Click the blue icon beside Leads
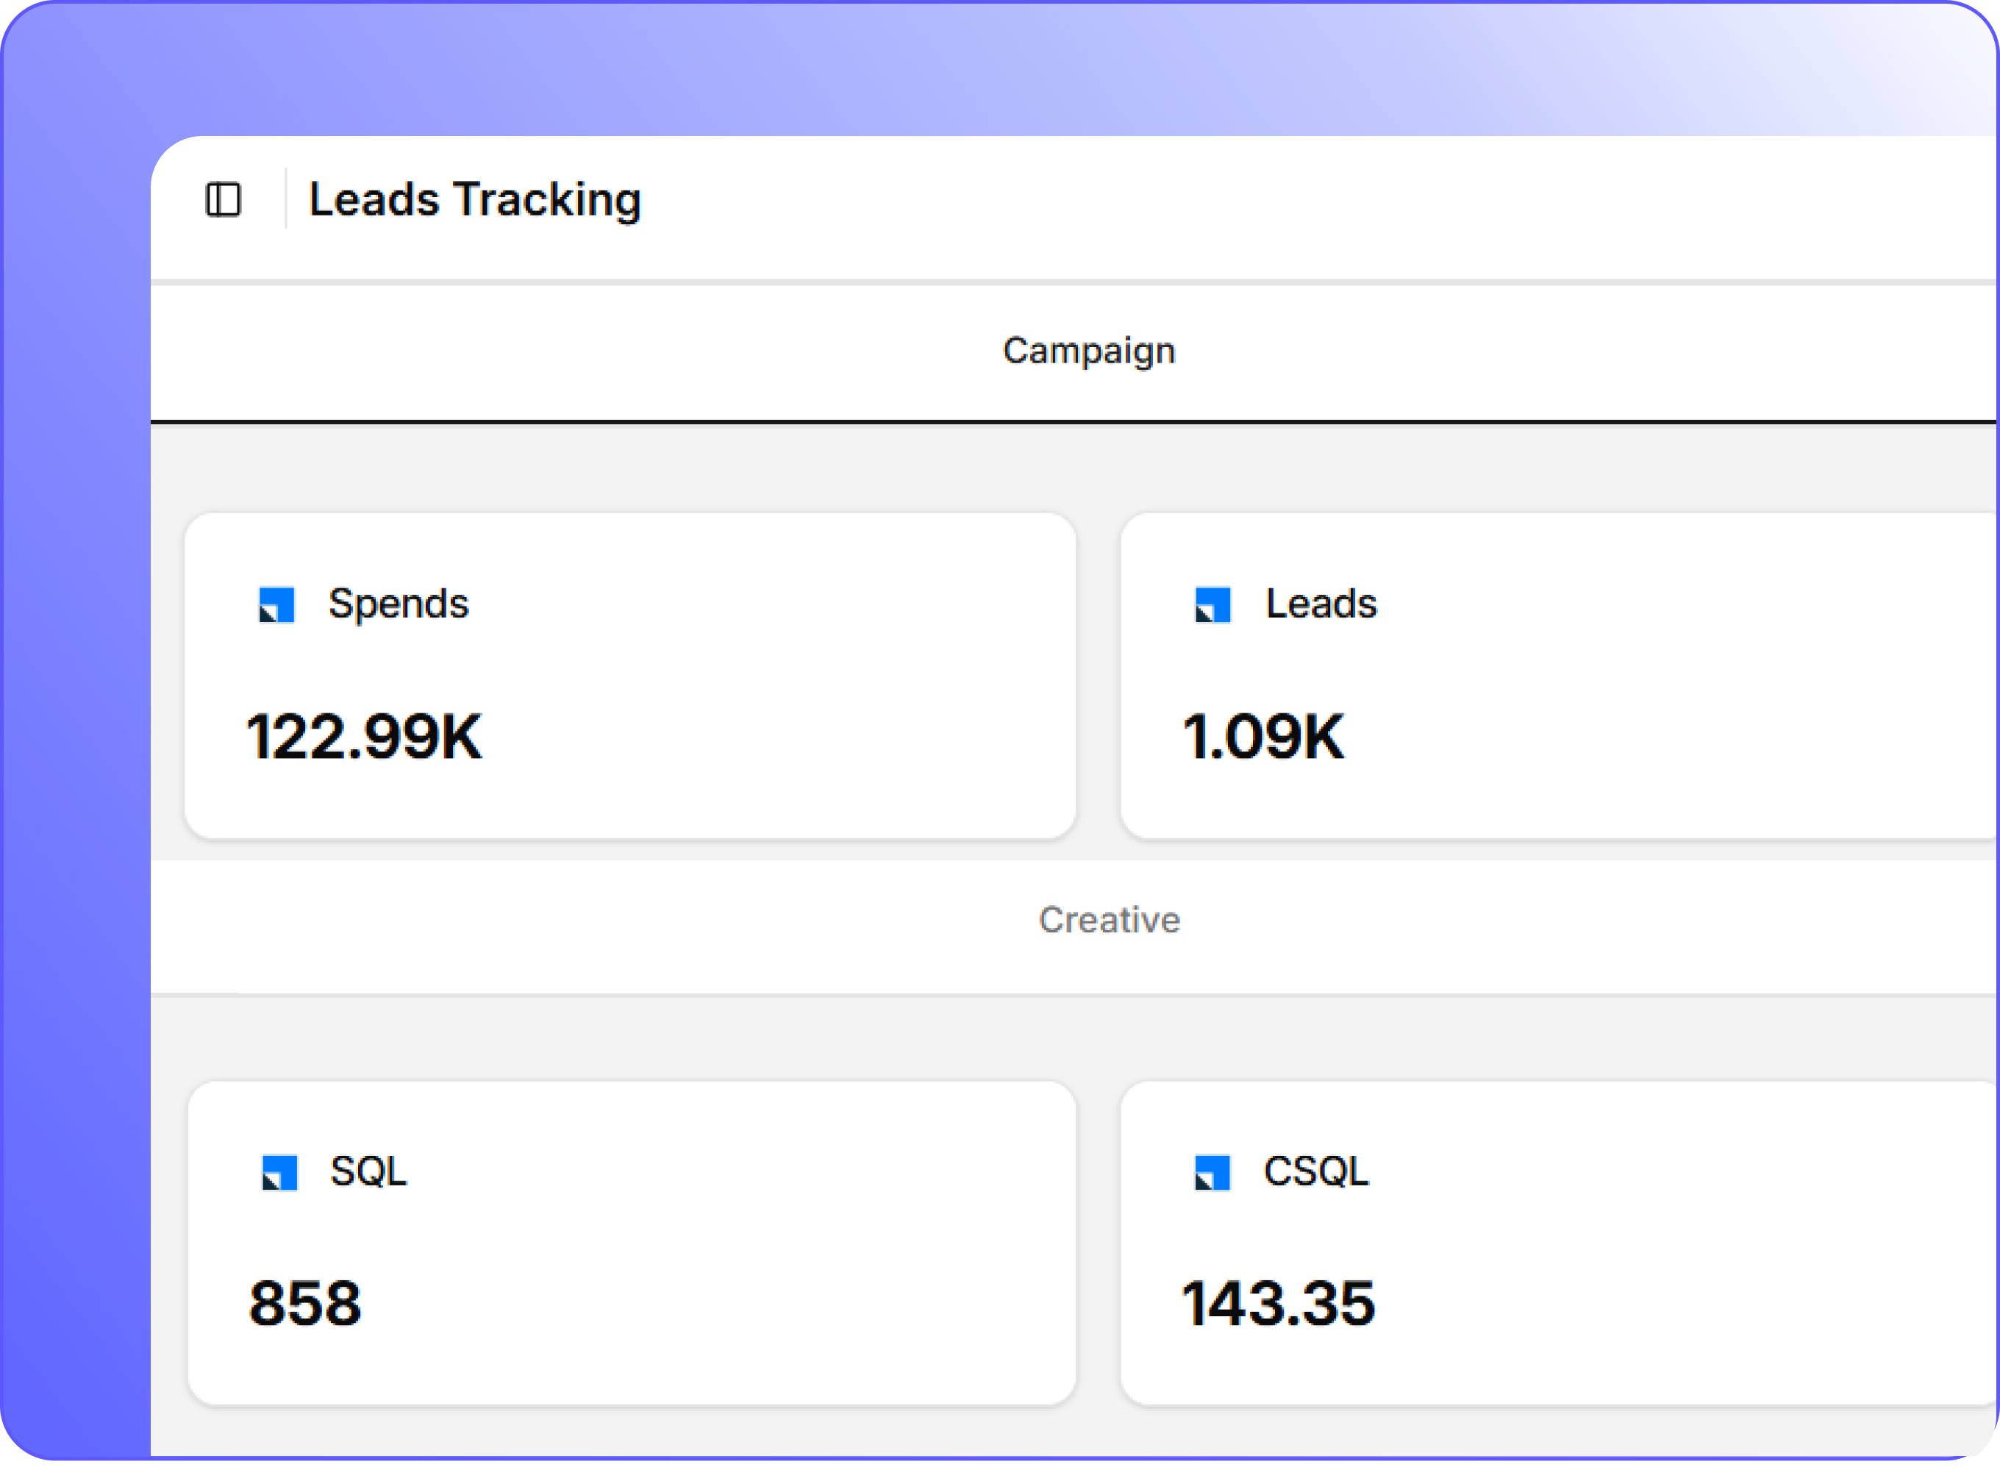Image resolution: width=2000 pixels, height=1467 pixels. tap(1212, 604)
